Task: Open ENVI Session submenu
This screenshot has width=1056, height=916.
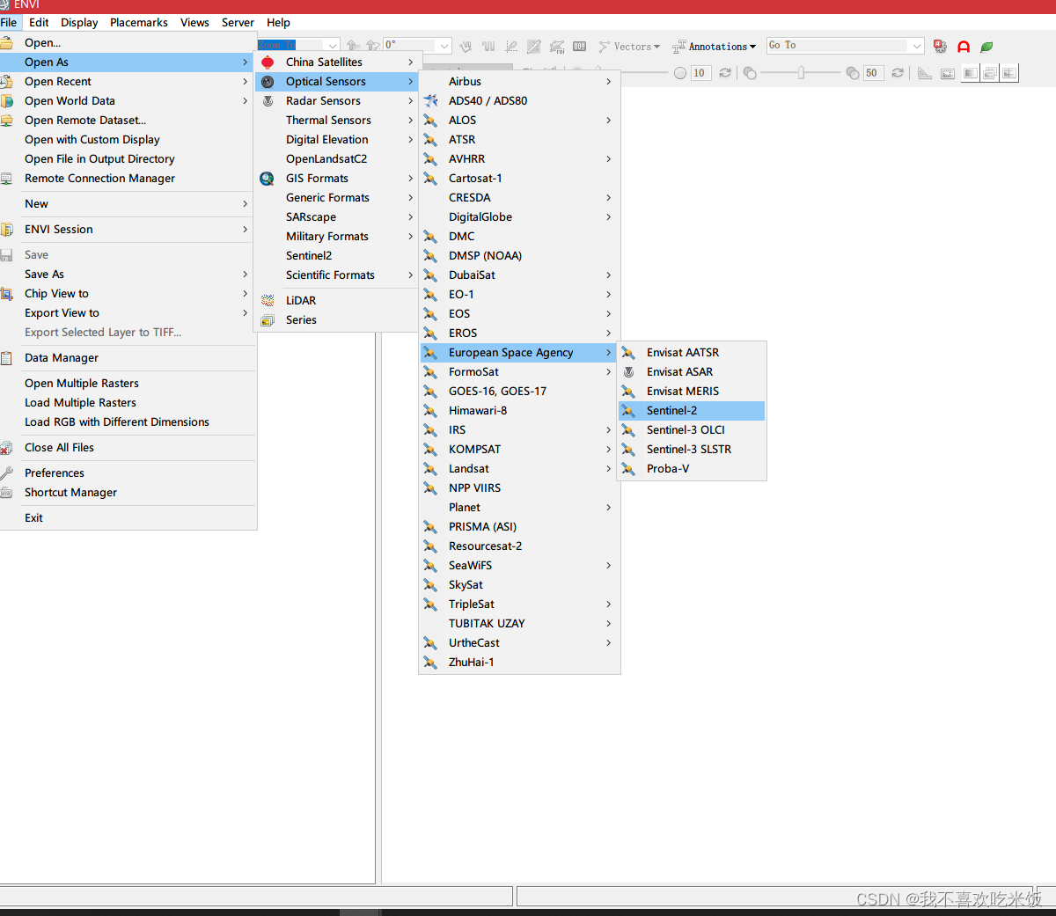Action: click(x=128, y=229)
